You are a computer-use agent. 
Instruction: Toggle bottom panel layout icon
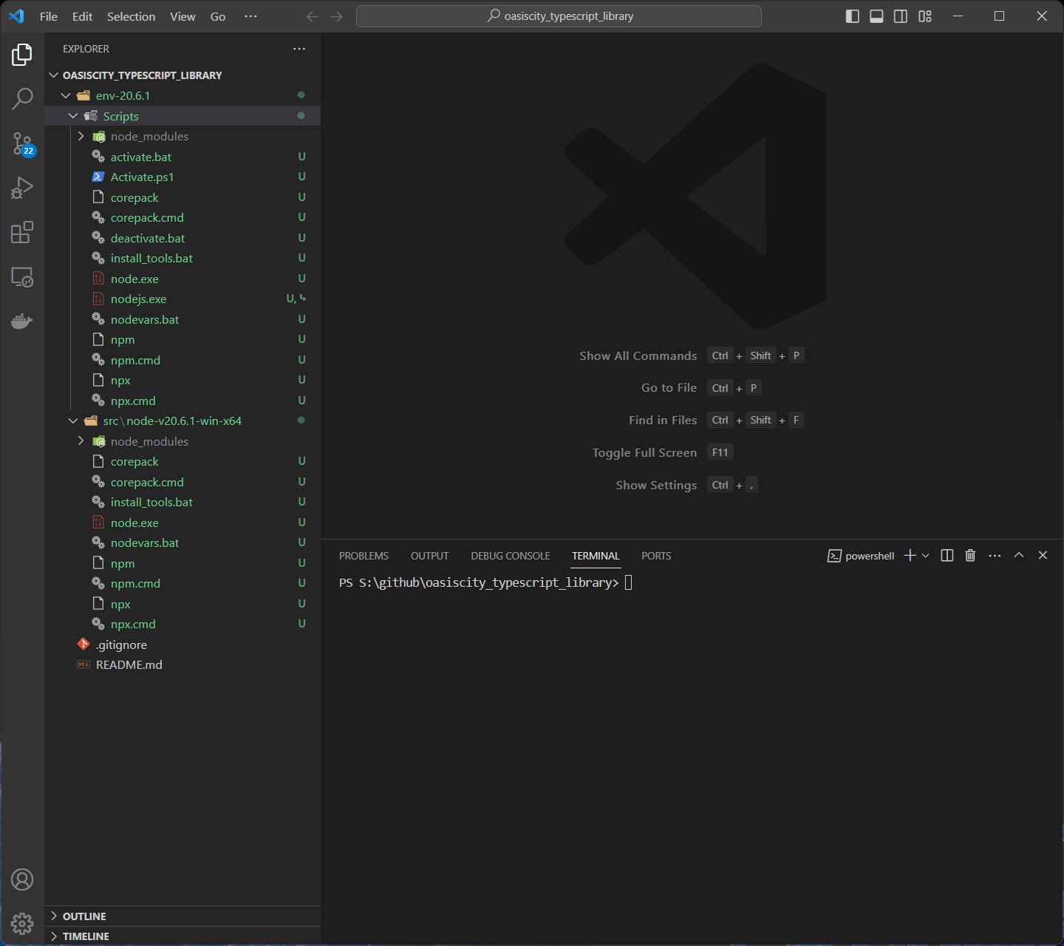coord(876,16)
